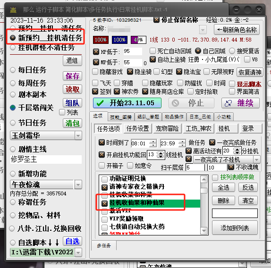Click the blue 100% MP bar
The image size is (271, 268).
tap(119, 40)
